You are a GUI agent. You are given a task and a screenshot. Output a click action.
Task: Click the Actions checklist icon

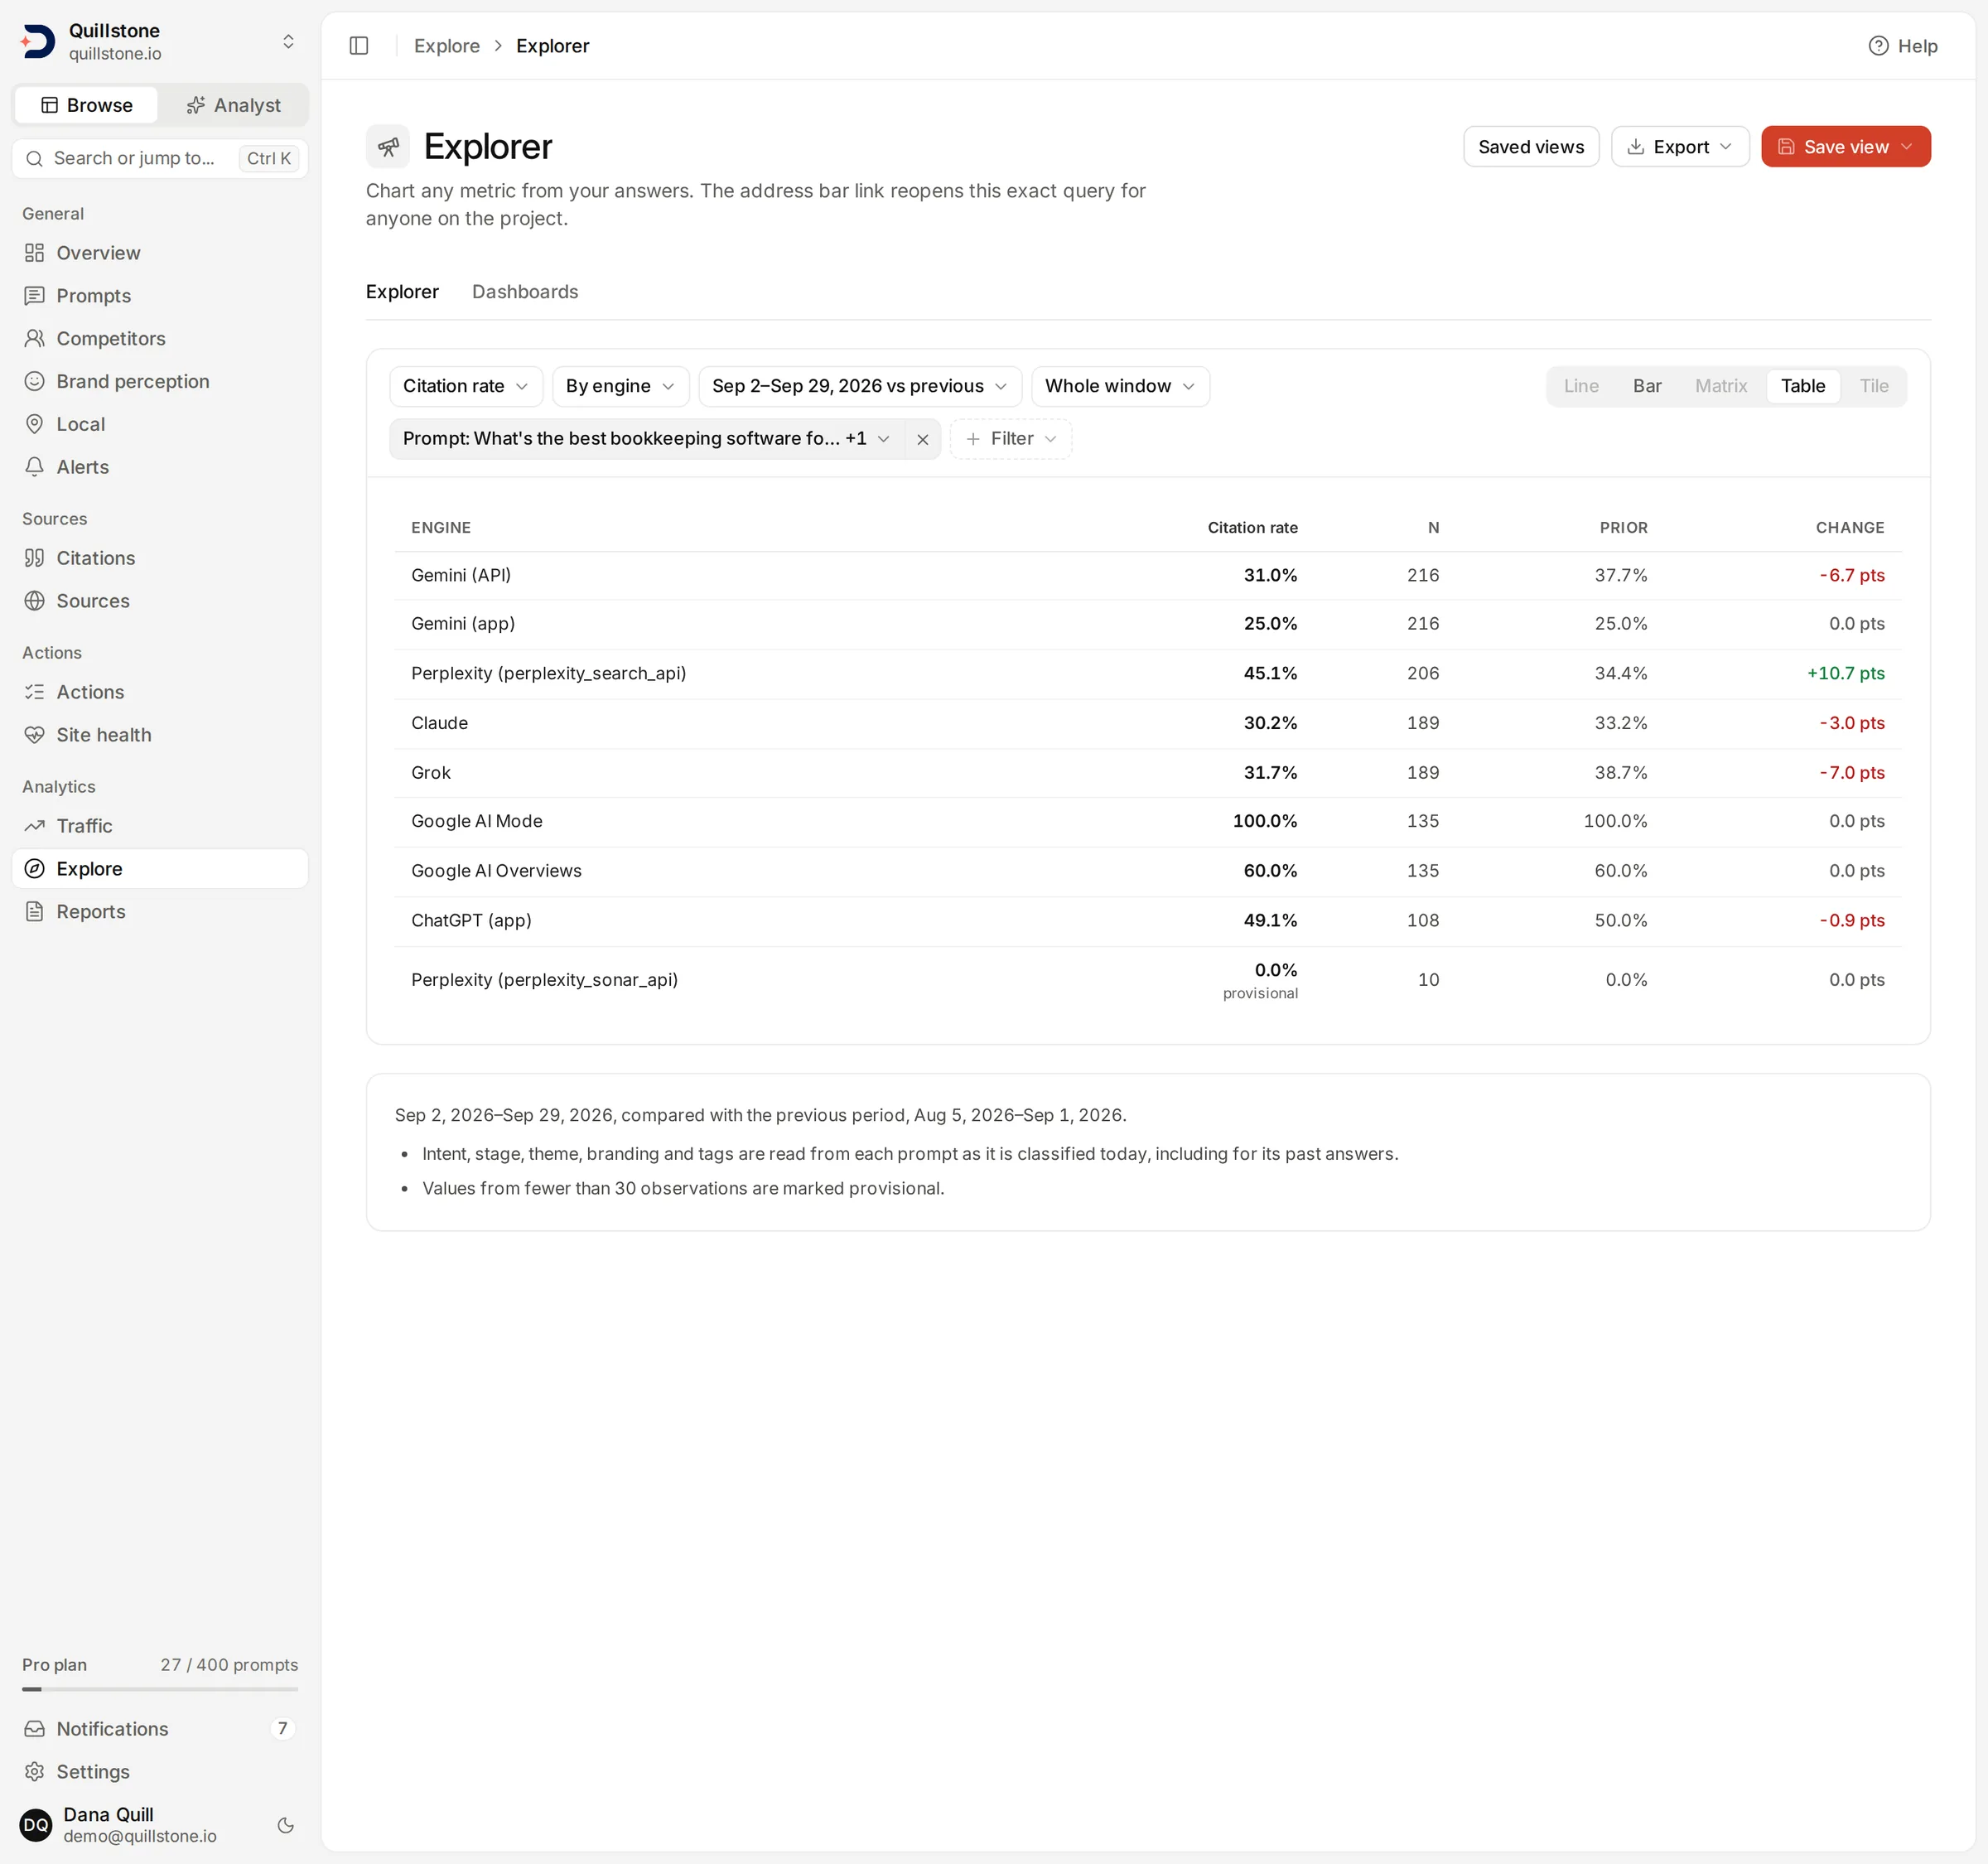click(35, 692)
